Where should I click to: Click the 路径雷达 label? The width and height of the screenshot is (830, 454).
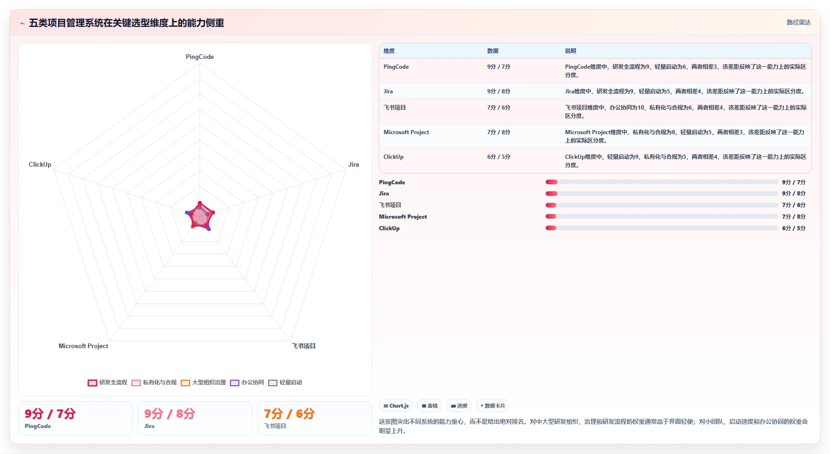tap(798, 22)
